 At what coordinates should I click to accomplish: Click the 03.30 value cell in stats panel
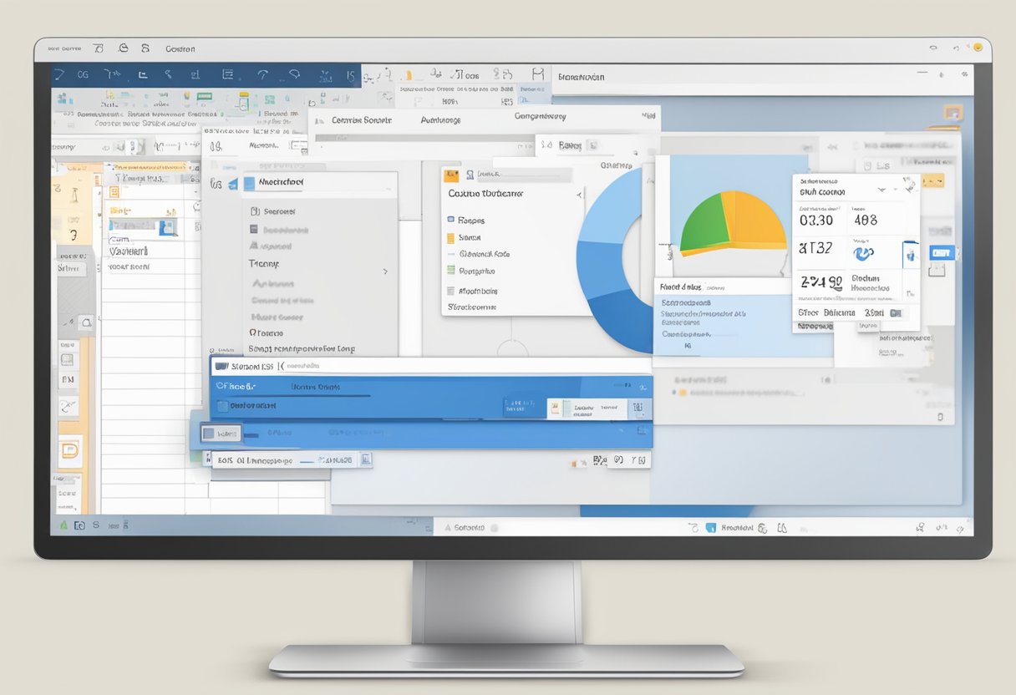click(816, 221)
